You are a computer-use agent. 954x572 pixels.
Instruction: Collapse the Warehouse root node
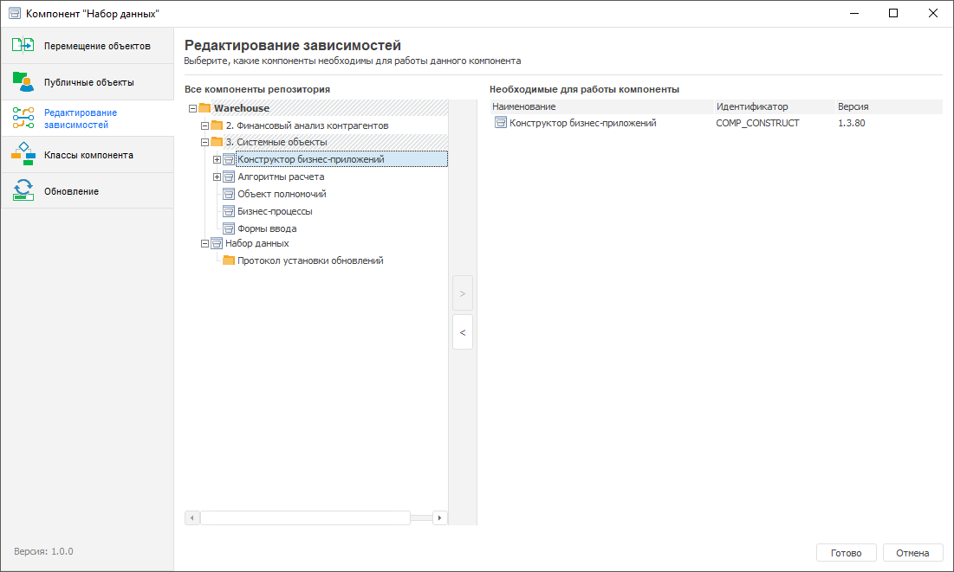click(192, 109)
